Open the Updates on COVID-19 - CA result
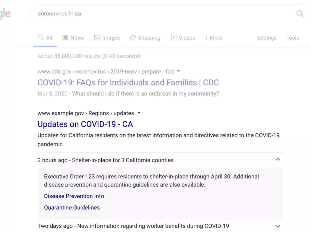 click(x=85, y=124)
